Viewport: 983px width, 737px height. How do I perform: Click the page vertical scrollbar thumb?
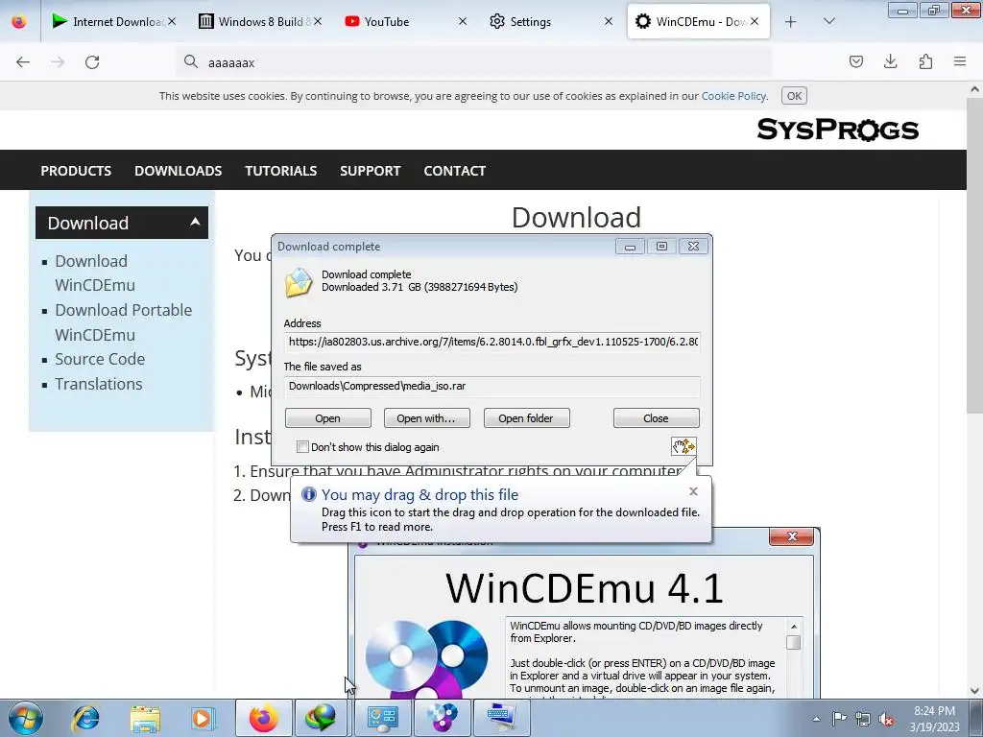pyautogui.click(x=974, y=257)
